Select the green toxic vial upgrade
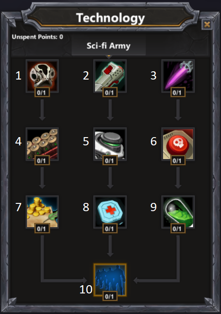 [x=178, y=212]
